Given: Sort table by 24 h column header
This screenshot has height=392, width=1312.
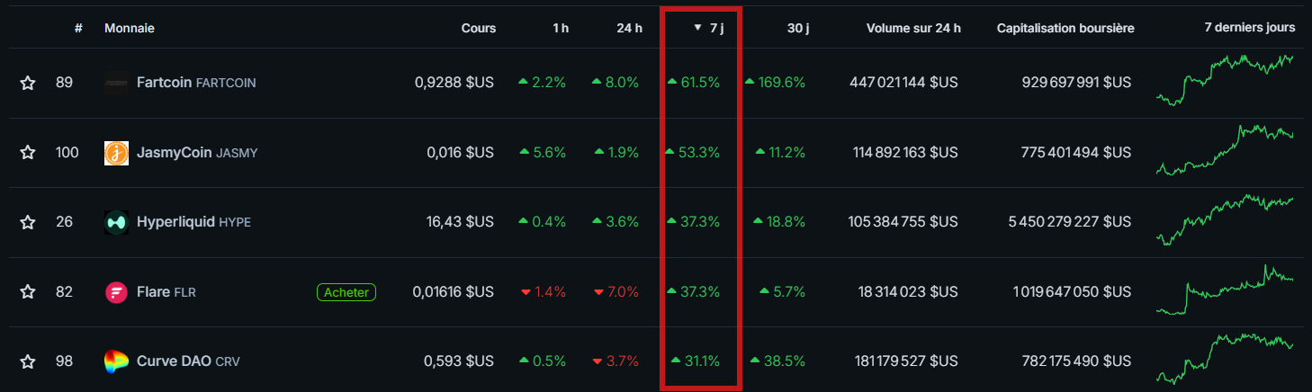Looking at the screenshot, I should click(629, 28).
